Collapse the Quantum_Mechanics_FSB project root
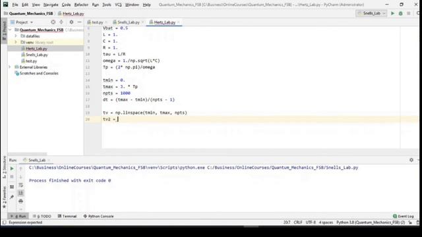 coord(11,30)
